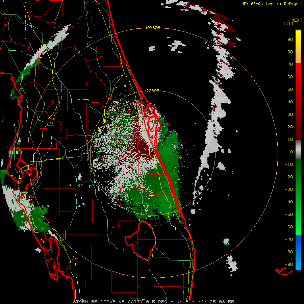
Task: Click the 80 value on velocity scale
Action: (290, 52)
